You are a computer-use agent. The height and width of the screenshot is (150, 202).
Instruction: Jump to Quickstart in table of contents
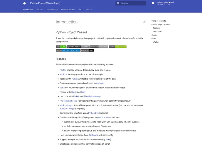point(157,31)
